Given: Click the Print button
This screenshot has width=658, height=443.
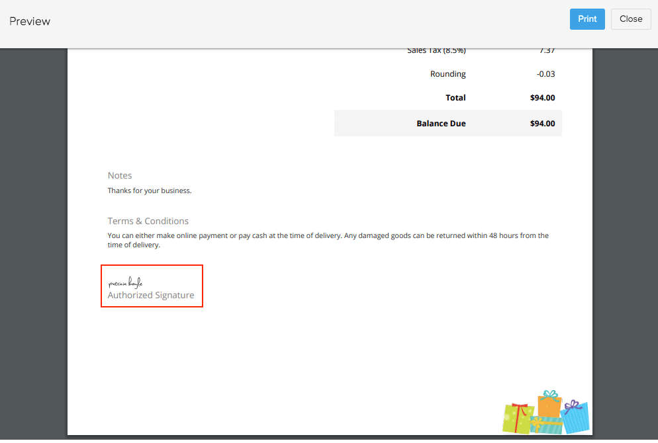Looking at the screenshot, I should (x=587, y=19).
